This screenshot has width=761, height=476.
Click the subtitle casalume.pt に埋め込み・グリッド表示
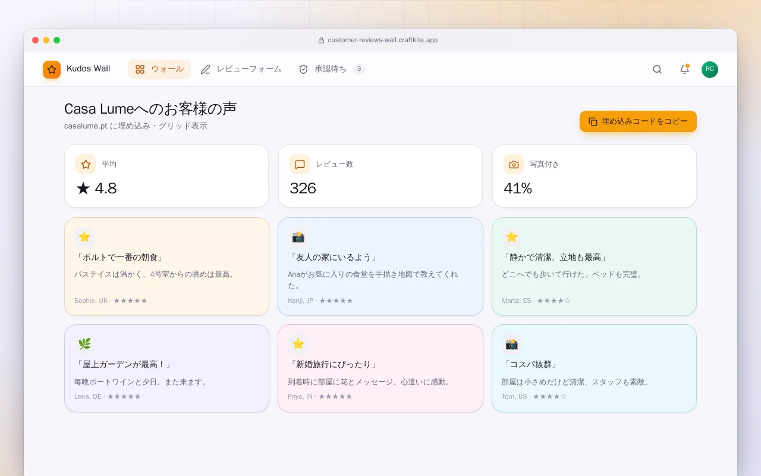click(136, 126)
